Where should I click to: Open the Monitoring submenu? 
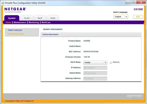(x=34, y=23)
